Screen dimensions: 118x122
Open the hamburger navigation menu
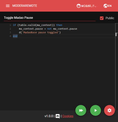(8, 6)
